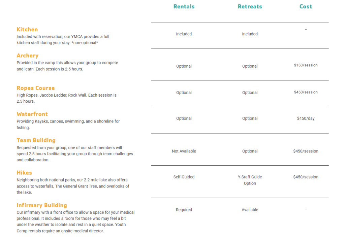Click the Hikes heading
This screenshot has height=239, width=345.
(x=24, y=173)
